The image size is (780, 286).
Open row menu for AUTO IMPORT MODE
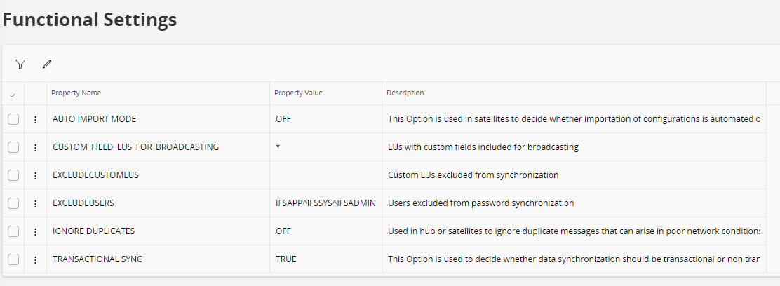[x=35, y=119]
